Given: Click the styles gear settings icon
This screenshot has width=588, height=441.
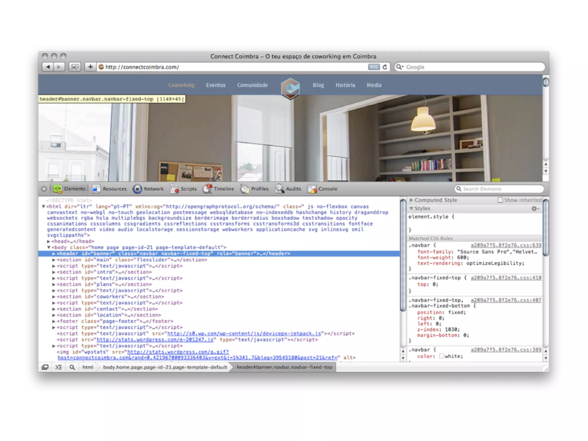Looking at the screenshot, I should [534, 209].
